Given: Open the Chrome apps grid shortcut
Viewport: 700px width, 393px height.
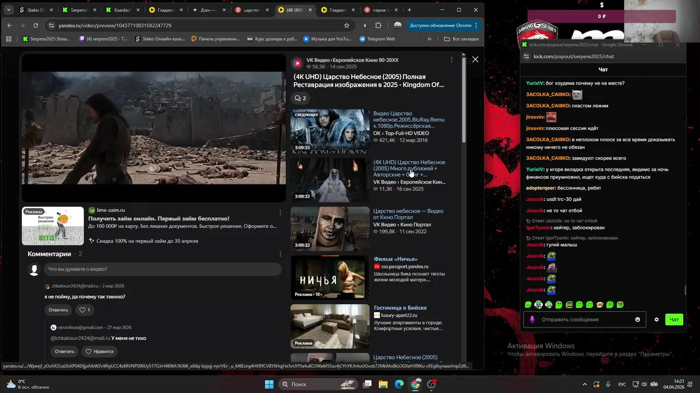Looking at the screenshot, I should 8,39.
